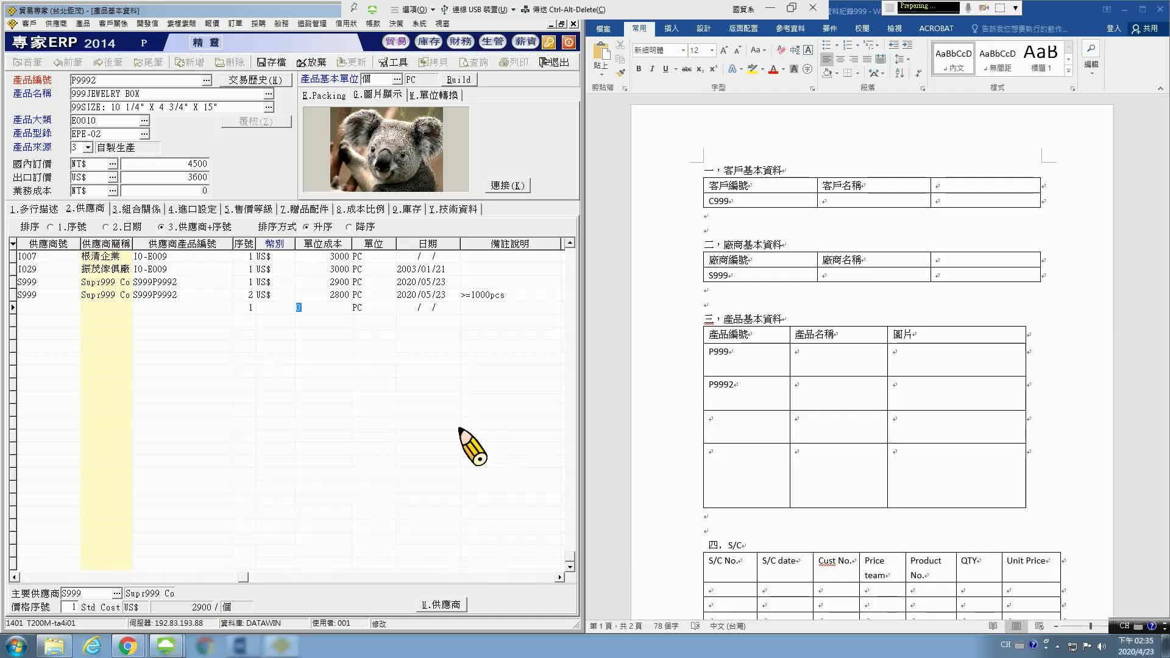Screen dimensions: 1170x658
Task: Select sort by 3.供應商+序號 radio button
Action: tap(161, 227)
